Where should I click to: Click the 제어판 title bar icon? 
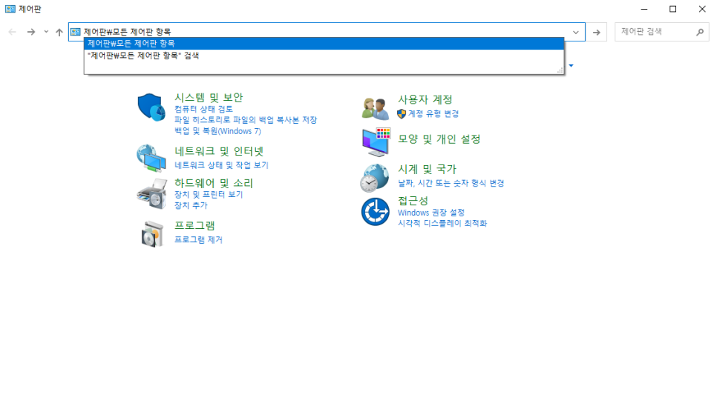coord(10,9)
